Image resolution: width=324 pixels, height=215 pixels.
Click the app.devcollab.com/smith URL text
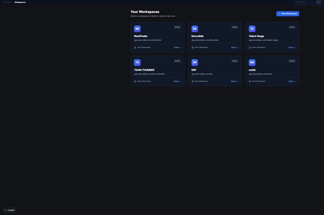(260, 74)
